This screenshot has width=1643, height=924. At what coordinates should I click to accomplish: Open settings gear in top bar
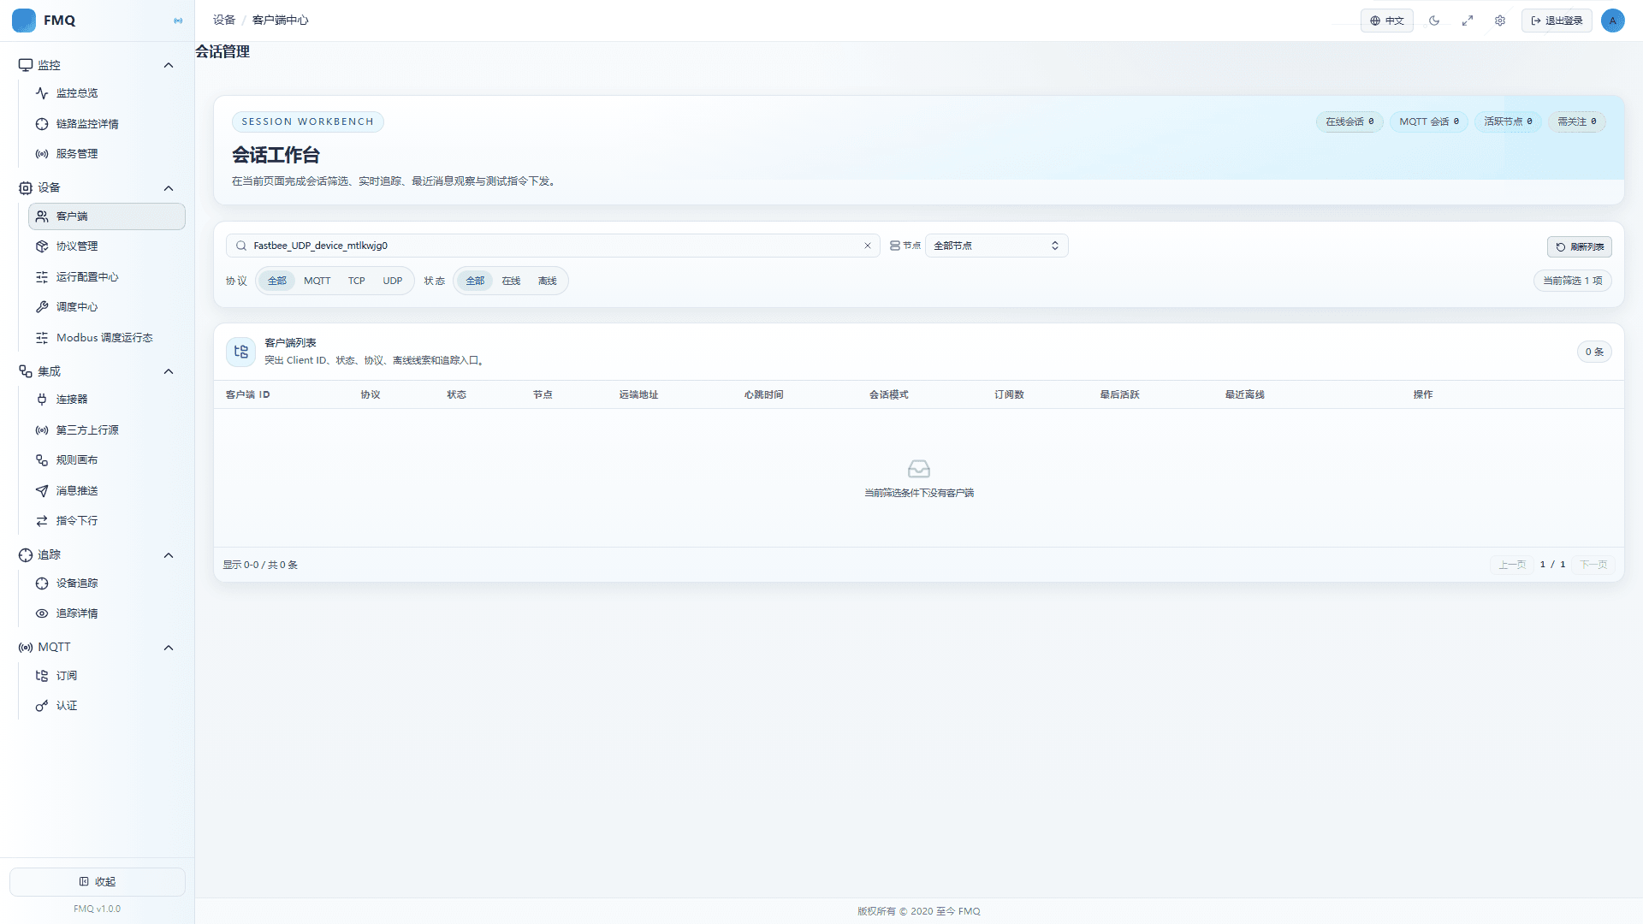(1500, 21)
